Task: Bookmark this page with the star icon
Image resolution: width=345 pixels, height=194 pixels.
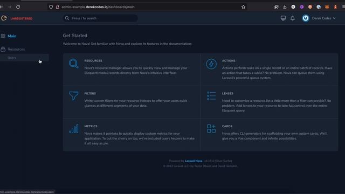Action: (x=243, y=7)
